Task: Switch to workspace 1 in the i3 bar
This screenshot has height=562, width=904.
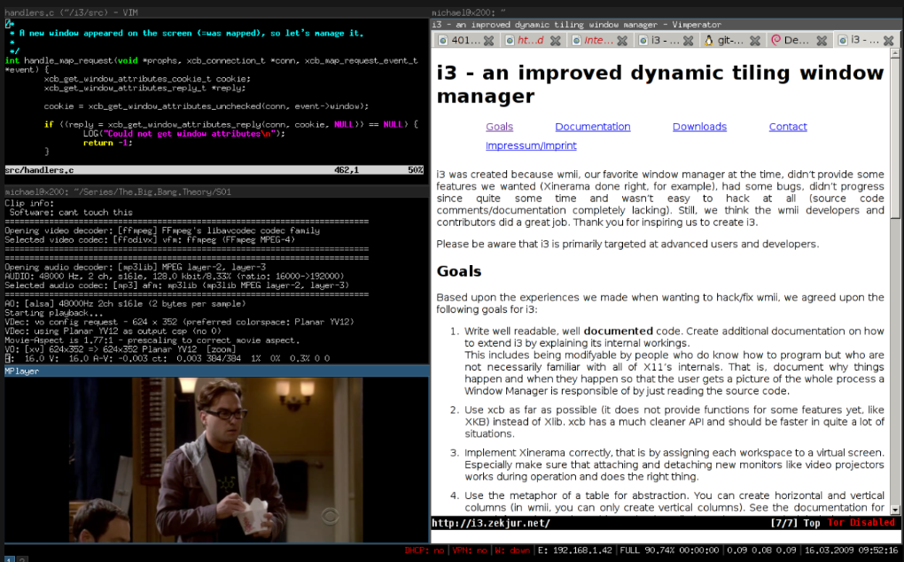Action: point(9,559)
